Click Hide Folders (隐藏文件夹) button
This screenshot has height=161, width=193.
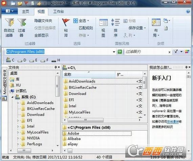click(x=43, y=21)
